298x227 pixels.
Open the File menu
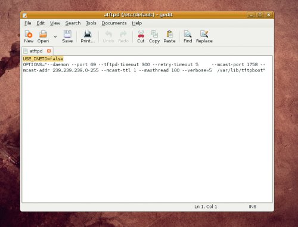28,23
